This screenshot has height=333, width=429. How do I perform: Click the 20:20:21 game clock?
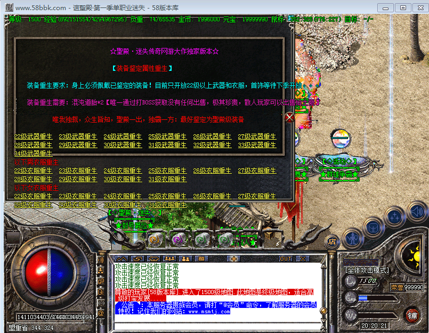coord(374,326)
